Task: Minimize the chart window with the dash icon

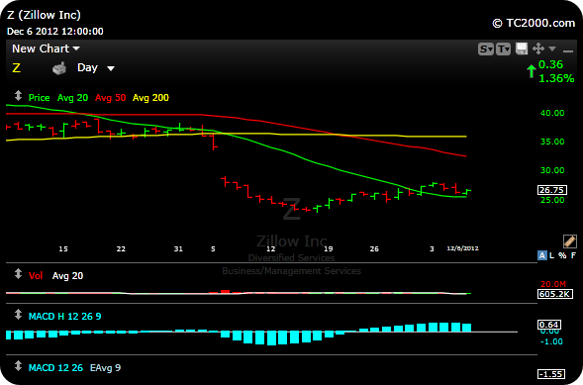Action: point(568,50)
